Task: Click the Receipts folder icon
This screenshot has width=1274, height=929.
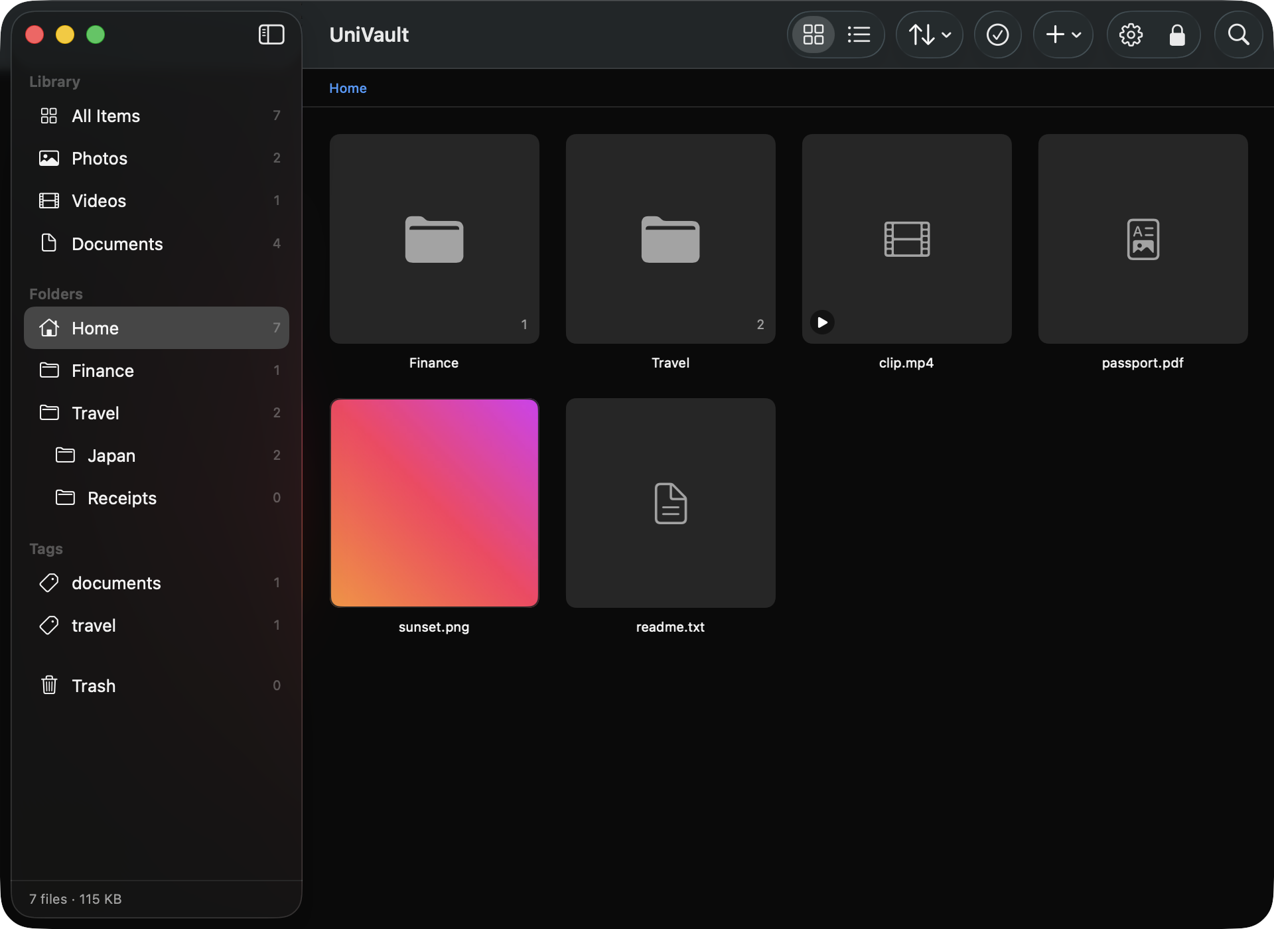Action: (x=65, y=497)
